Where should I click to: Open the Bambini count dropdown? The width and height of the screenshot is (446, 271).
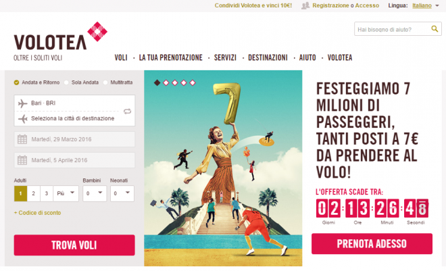click(x=95, y=193)
